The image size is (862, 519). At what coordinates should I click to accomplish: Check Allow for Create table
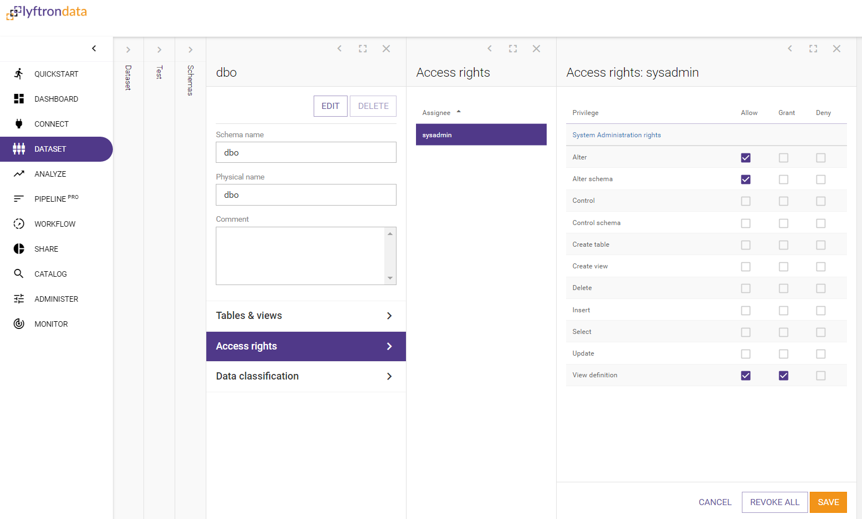[746, 245]
